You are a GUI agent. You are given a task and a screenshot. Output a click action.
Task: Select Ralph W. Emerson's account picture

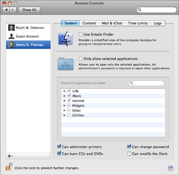pyautogui.click(x=12, y=28)
